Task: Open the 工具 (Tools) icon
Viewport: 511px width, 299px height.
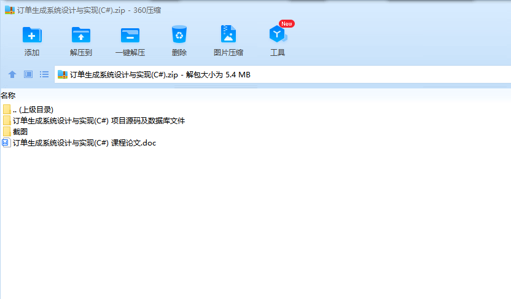Action: point(278,34)
